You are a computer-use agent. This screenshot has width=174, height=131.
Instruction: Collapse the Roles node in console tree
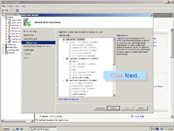3,17
